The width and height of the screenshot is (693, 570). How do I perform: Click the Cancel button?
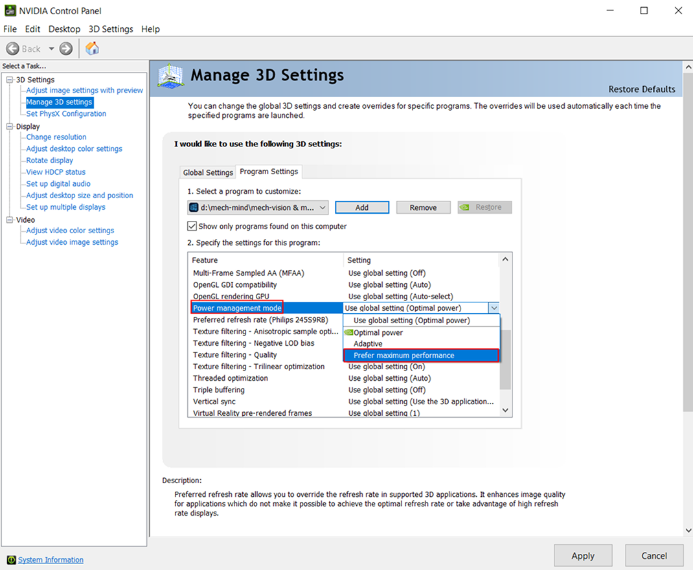[x=654, y=555]
